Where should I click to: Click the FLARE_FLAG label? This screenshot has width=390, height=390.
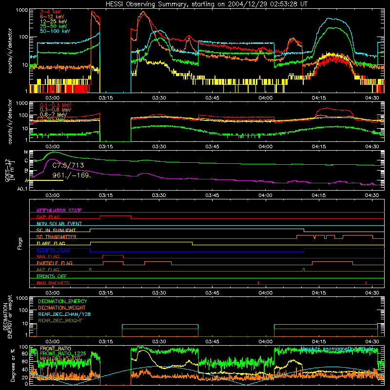pyautogui.click(x=51, y=243)
